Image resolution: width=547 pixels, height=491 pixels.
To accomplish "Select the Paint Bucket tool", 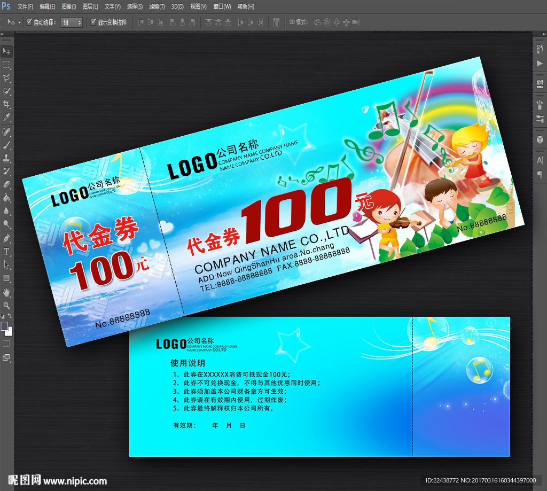I will tap(6, 198).
